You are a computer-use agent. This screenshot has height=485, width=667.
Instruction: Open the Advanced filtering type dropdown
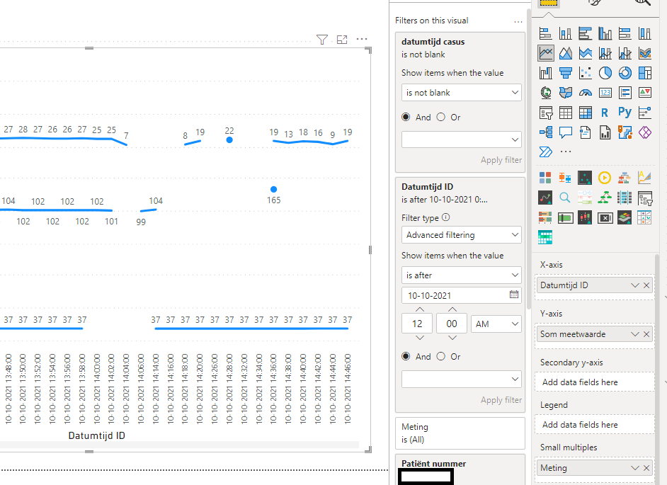point(462,235)
